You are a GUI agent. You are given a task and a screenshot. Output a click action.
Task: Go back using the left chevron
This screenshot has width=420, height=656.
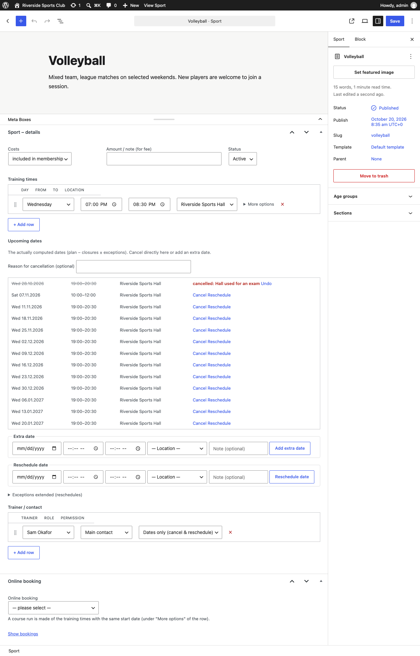(x=8, y=21)
